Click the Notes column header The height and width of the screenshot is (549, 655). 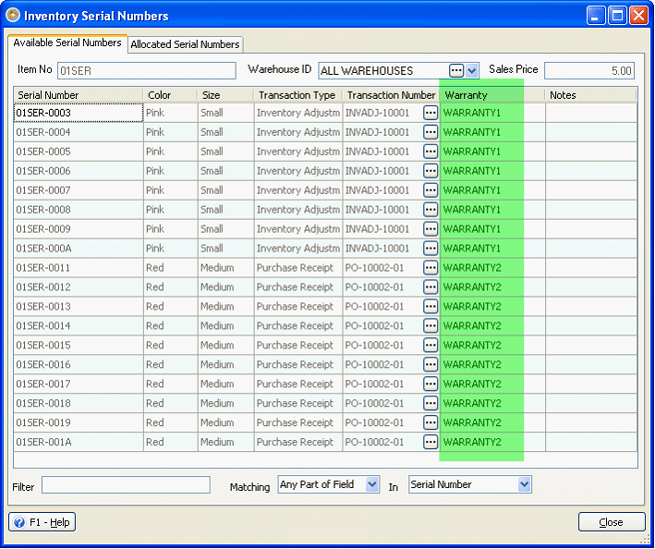(x=591, y=95)
